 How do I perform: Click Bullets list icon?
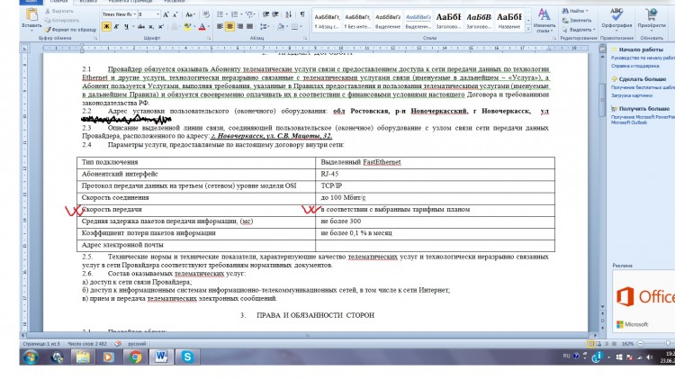click(x=220, y=14)
